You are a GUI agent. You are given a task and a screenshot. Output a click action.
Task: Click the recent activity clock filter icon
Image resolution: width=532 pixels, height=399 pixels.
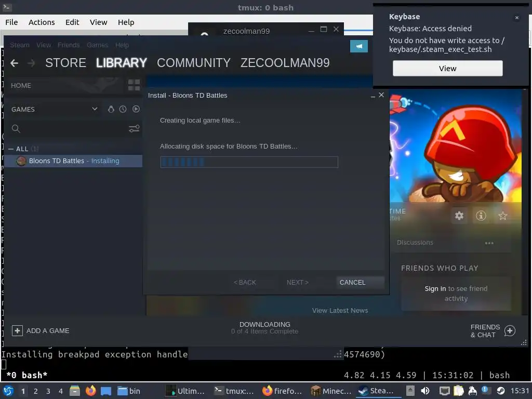(123, 109)
